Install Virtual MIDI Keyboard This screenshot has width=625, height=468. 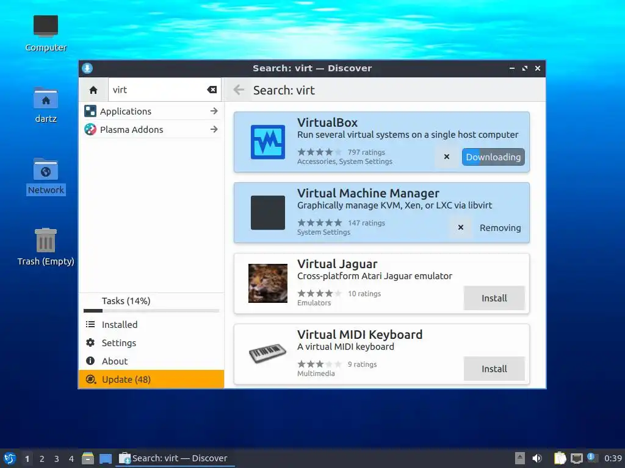(x=494, y=369)
